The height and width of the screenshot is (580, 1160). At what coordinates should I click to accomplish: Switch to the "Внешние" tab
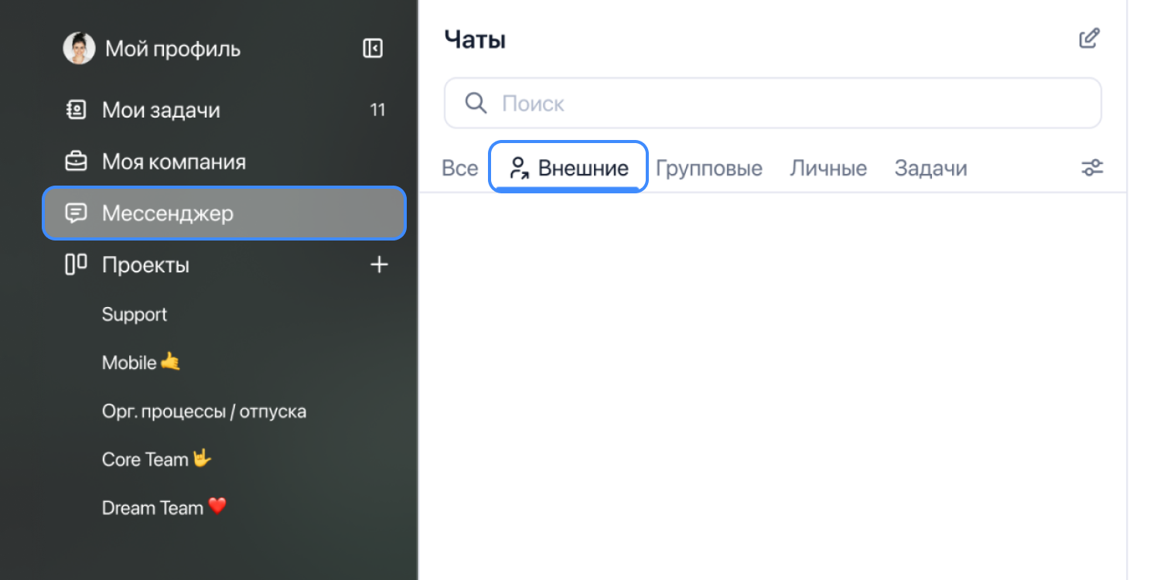point(568,167)
